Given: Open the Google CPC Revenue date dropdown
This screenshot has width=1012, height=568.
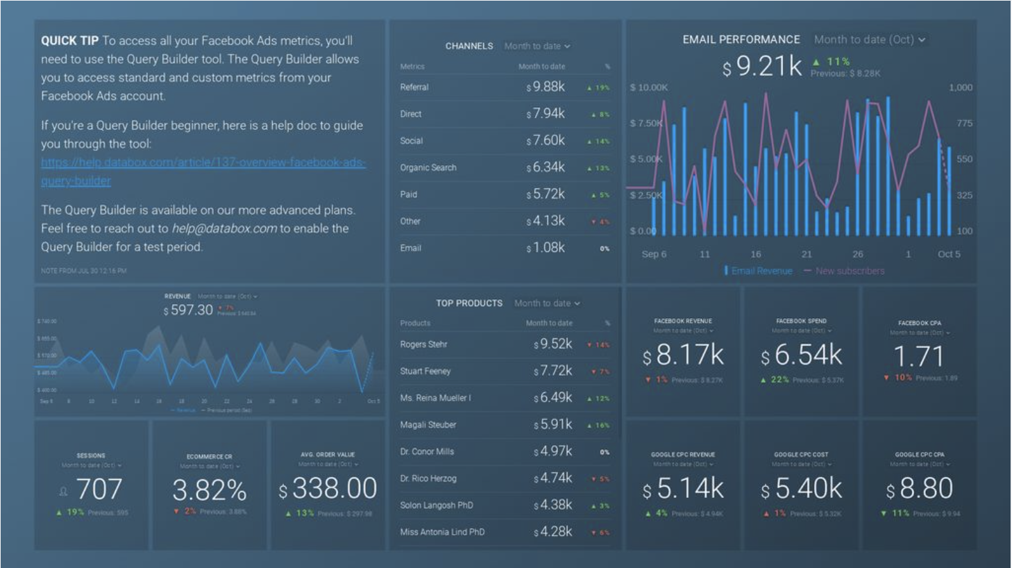Looking at the screenshot, I should 682,464.
